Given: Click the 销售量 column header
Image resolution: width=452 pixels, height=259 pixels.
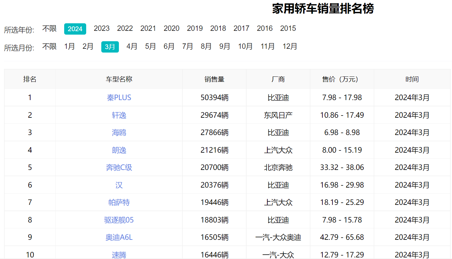Looking at the screenshot, I should pyautogui.click(x=214, y=79).
